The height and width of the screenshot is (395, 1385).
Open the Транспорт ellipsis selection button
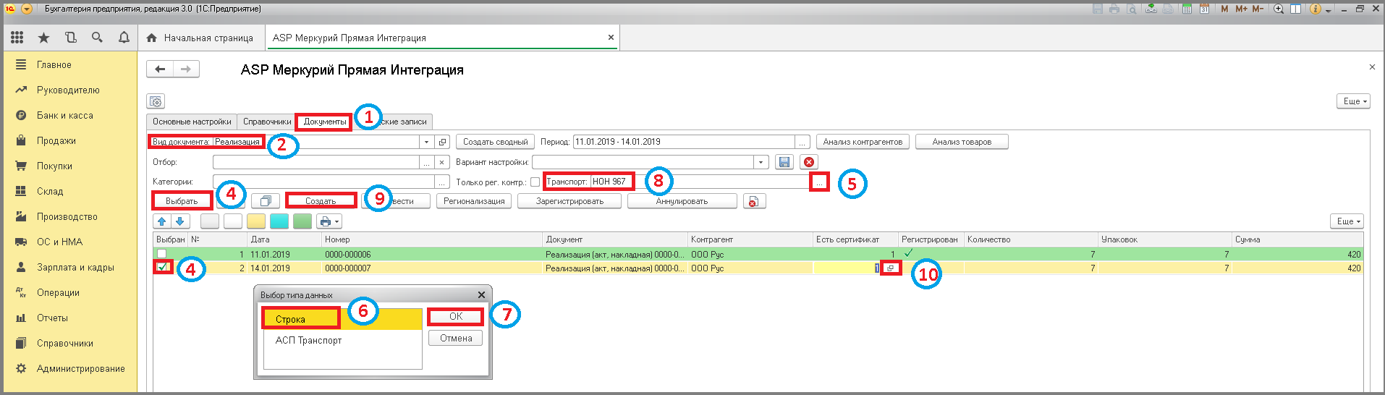818,182
